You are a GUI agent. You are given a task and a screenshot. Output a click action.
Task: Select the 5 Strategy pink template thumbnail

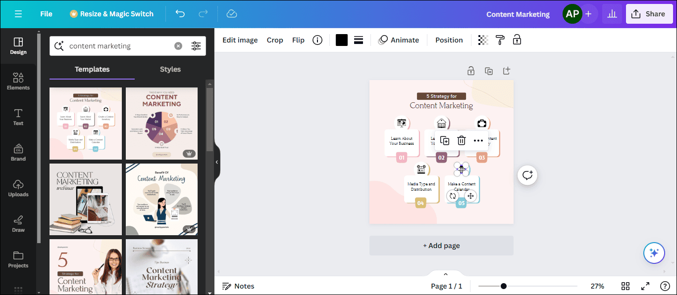tap(86, 124)
